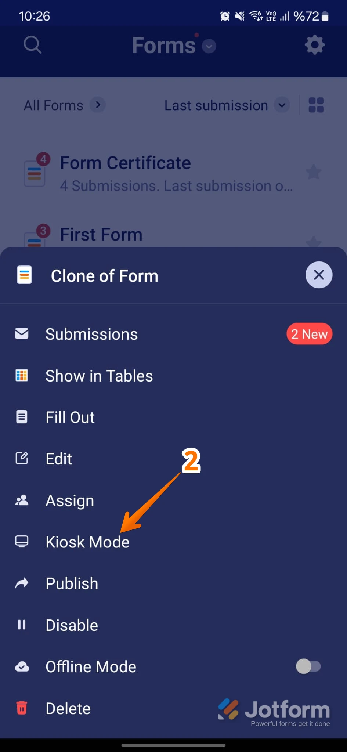Select the Show in Tables grid icon
Image resolution: width=347 pixels, height=752 pixels.
point(22,376)
